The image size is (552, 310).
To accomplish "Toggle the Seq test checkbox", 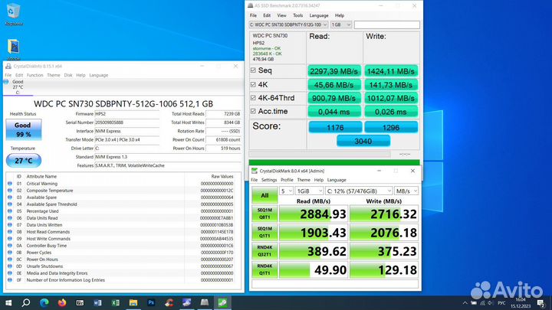I will [253, 70].
